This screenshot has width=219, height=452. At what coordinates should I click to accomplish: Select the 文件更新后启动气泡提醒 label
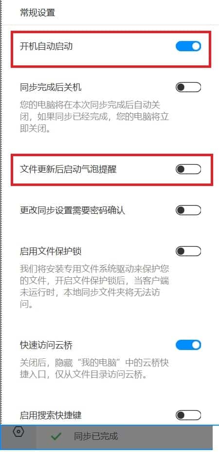pyautogui.click(x=68, y=169)
